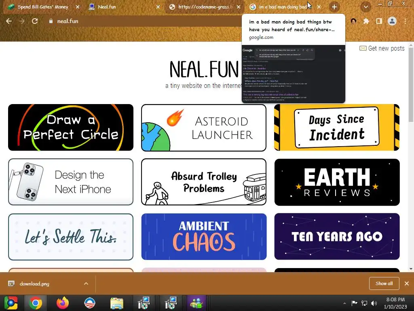Screen dimensions: 414x311
Task: Open second installer disc taskbar icon
Action: [x=171, y=303]
